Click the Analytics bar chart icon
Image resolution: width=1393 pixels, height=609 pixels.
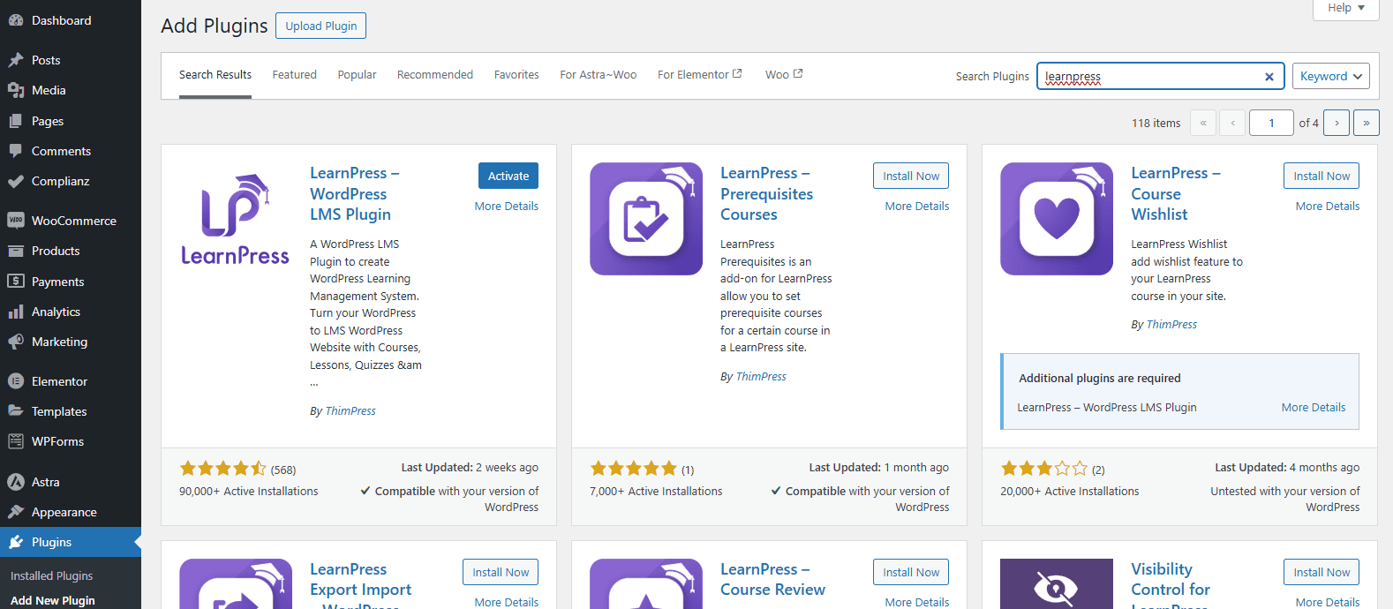coord(16,312)
